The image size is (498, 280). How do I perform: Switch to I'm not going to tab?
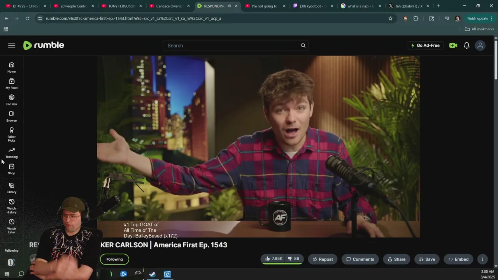pos(265,6)
